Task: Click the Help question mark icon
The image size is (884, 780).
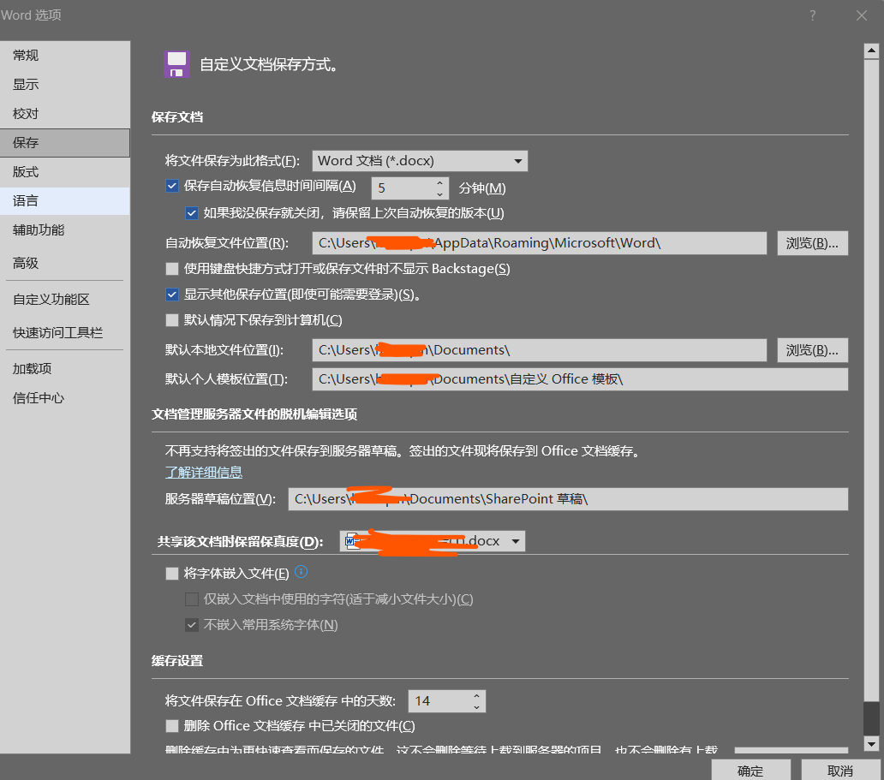Action: click(x=812, y=15)
